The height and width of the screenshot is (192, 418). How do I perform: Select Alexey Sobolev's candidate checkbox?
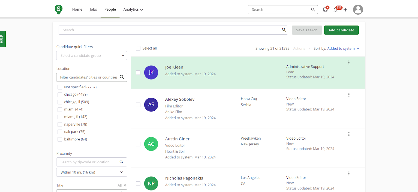click(138, 105)
